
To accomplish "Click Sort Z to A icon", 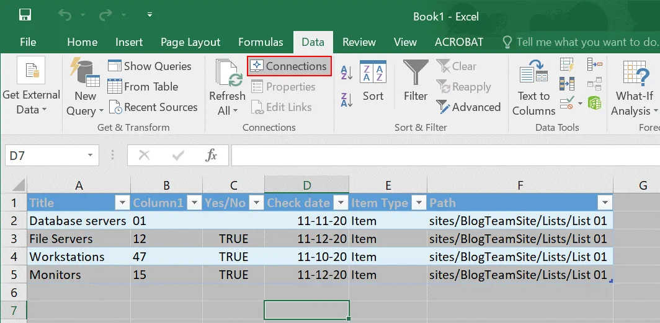I will pos(347,99).
